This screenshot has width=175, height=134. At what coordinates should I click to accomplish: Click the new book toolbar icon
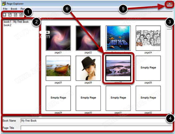(5, 15)
